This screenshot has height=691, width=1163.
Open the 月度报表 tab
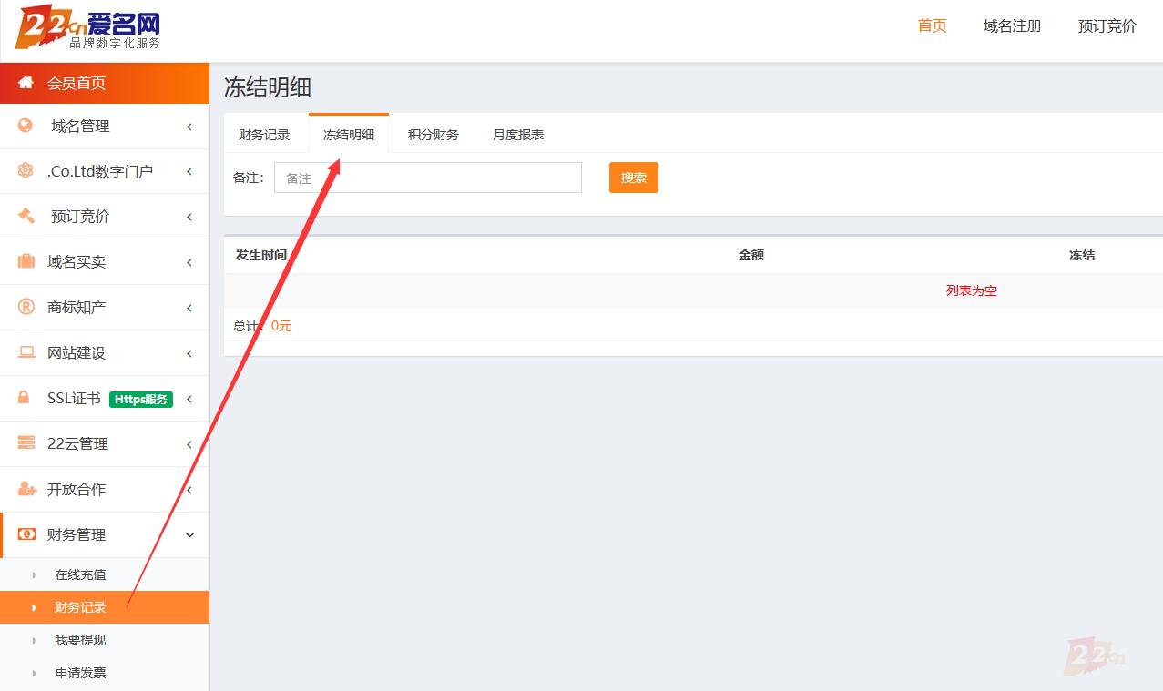click(x=518, y=135)
